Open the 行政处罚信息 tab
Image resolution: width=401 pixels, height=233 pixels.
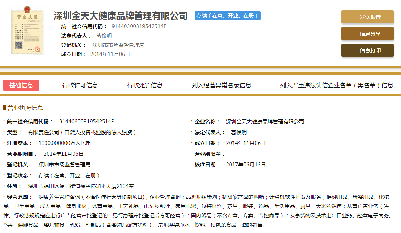[145, 85]
